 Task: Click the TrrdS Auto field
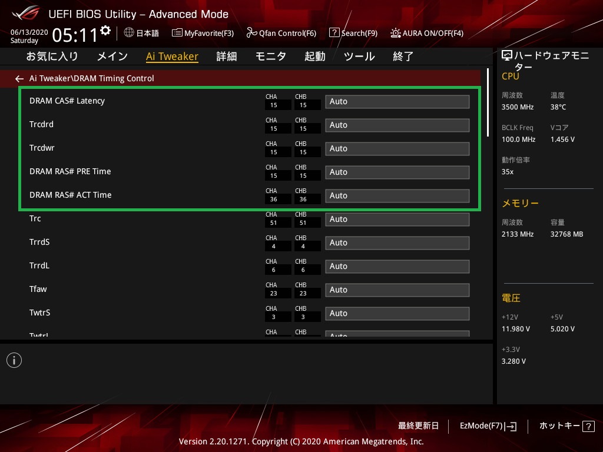[x=397, y=243]
